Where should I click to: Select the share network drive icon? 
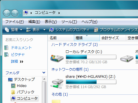57,84
